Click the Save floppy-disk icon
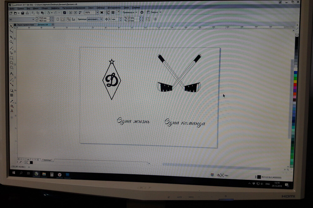The image size is (313, 208). 23,13
